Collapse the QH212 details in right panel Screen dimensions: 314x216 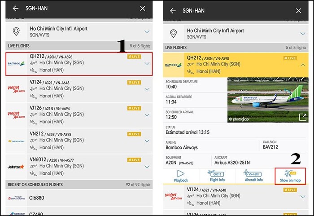[303, 65]
